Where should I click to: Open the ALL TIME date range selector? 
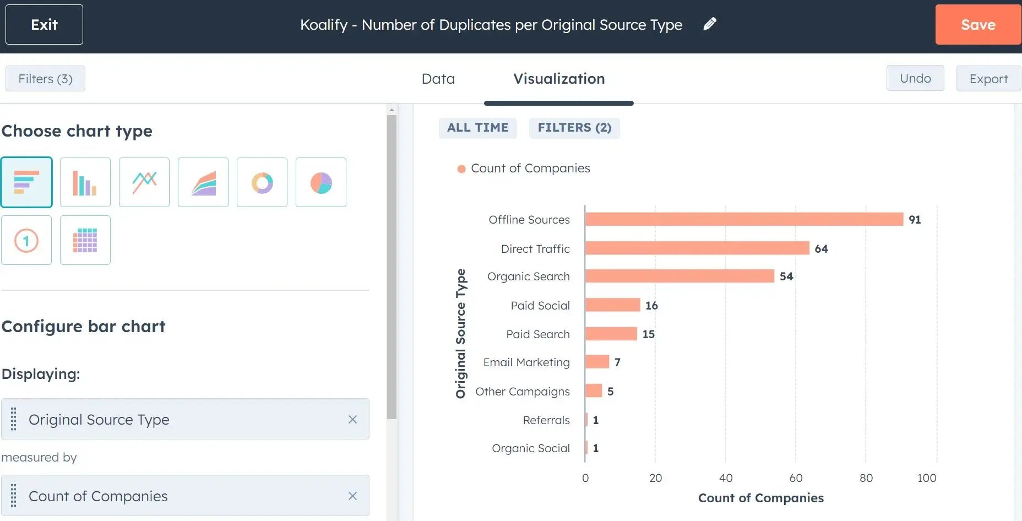tap(477, 127)
